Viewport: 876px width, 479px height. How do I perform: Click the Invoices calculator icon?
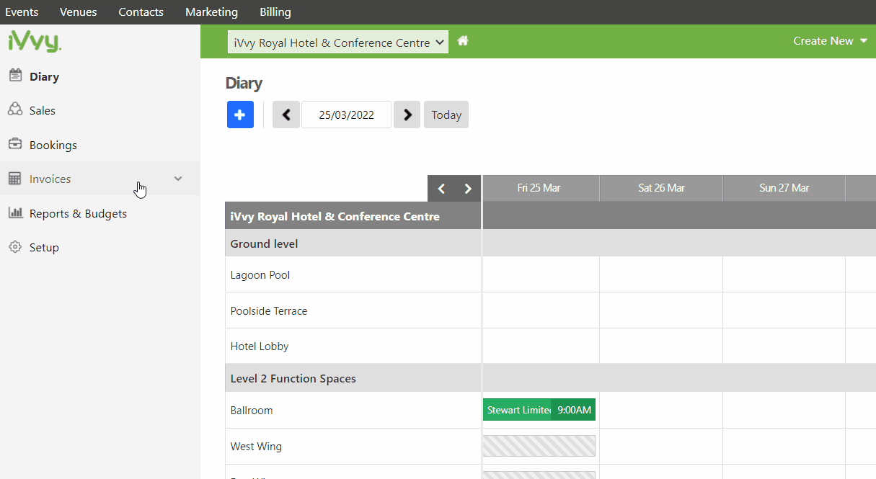pyautogui.click(x=15, y=179)
